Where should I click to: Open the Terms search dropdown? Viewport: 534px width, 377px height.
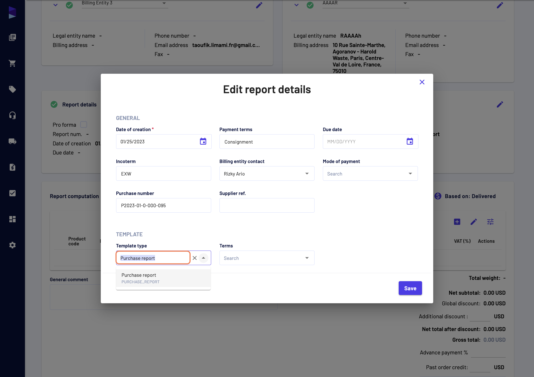(307, 258)
